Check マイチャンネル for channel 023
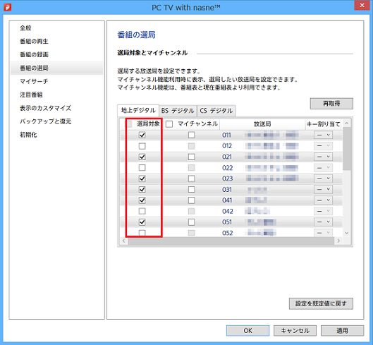This screenshot has width=373, height=345. tap(192, 178)
